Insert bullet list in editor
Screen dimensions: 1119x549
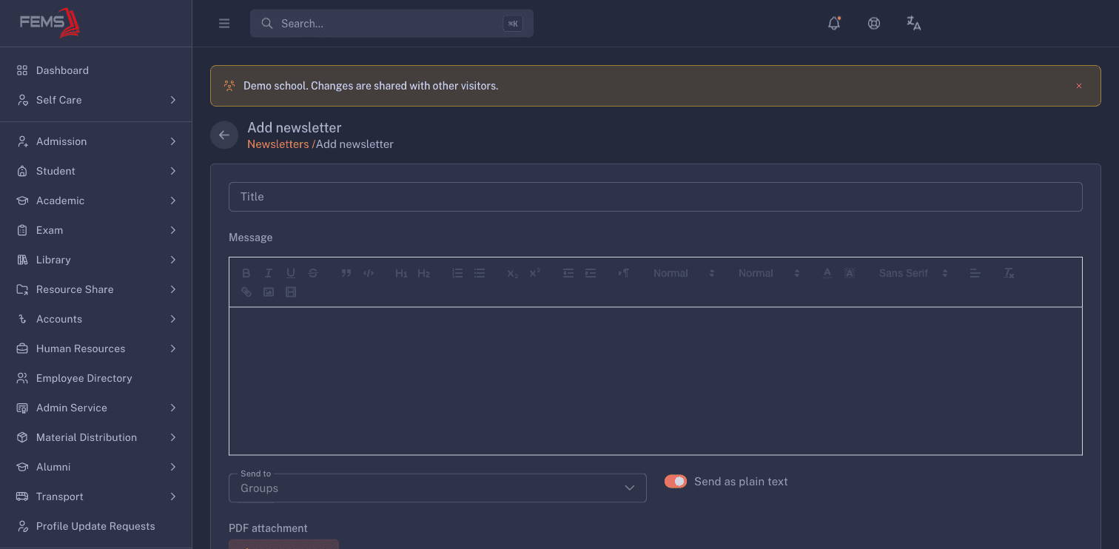480,273
